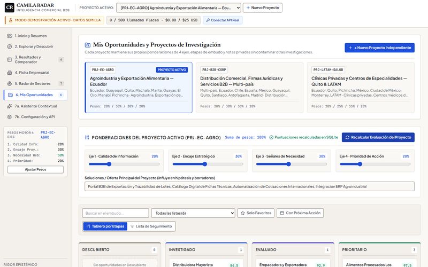The width and height of the screenshot is (428, 267).
Task: Click the filter lines icon in Lista de Seguimiento
Action: point(132,226)
